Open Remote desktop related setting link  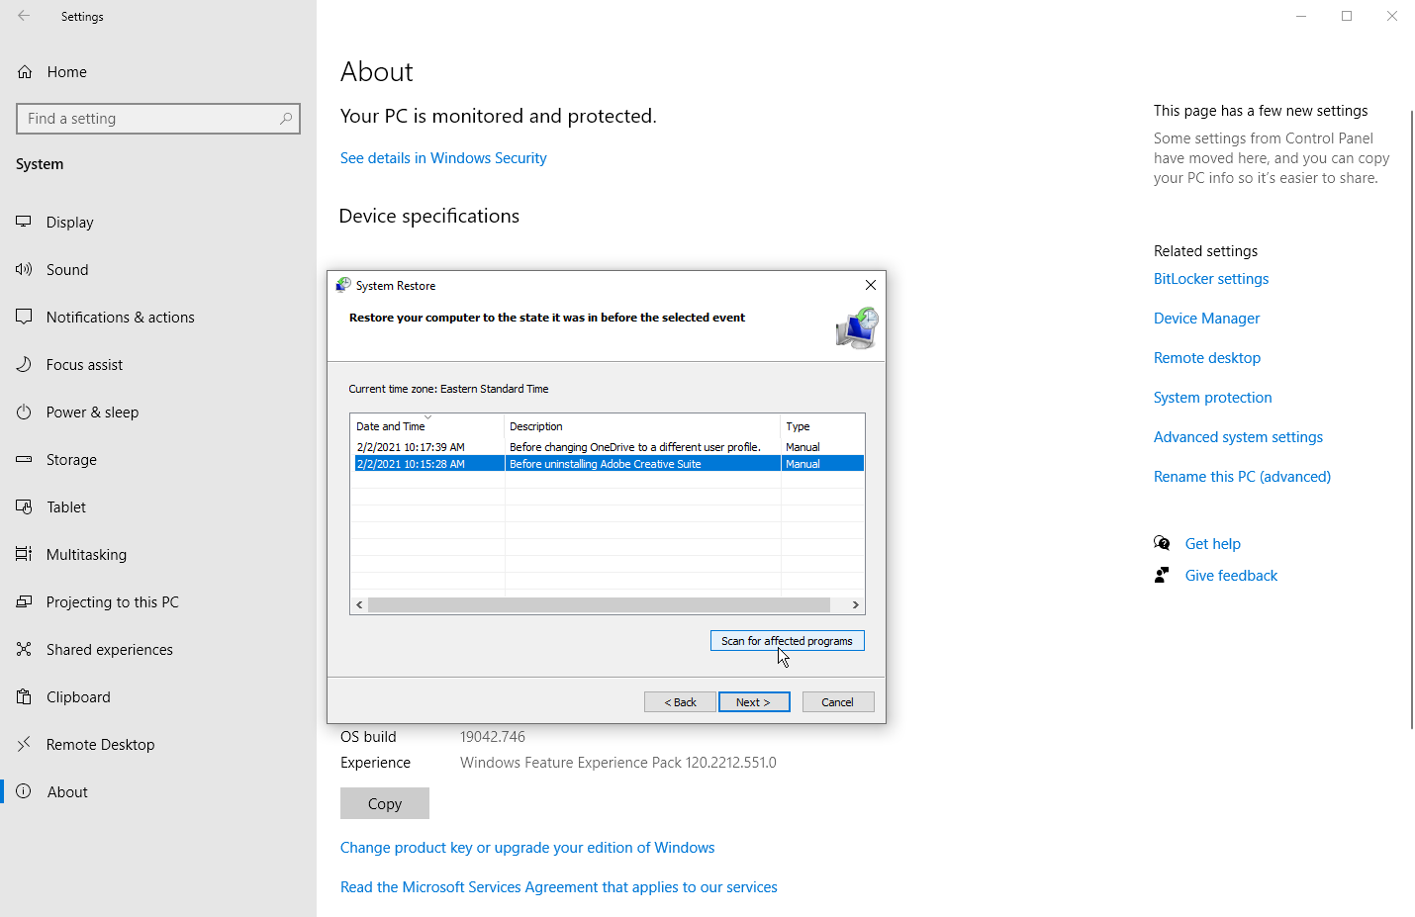point(1207,358)
